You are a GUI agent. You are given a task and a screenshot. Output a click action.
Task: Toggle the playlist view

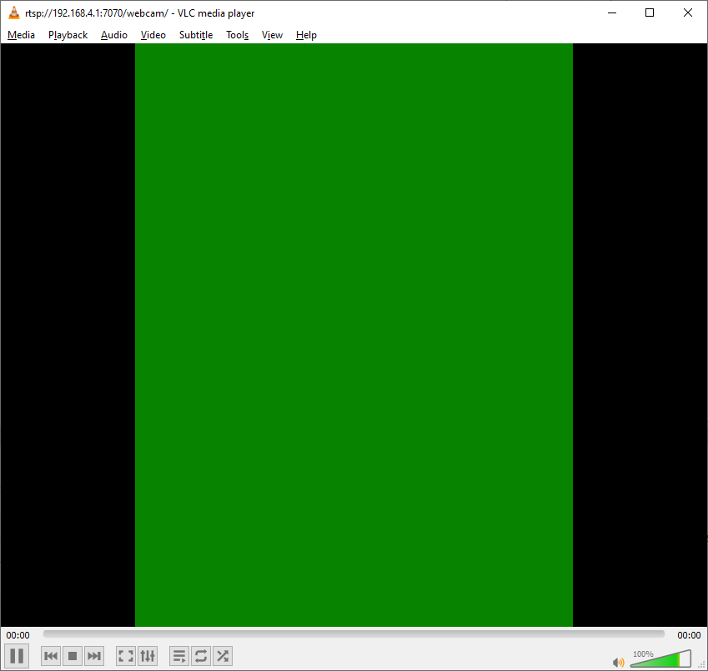tap(179, 656)
